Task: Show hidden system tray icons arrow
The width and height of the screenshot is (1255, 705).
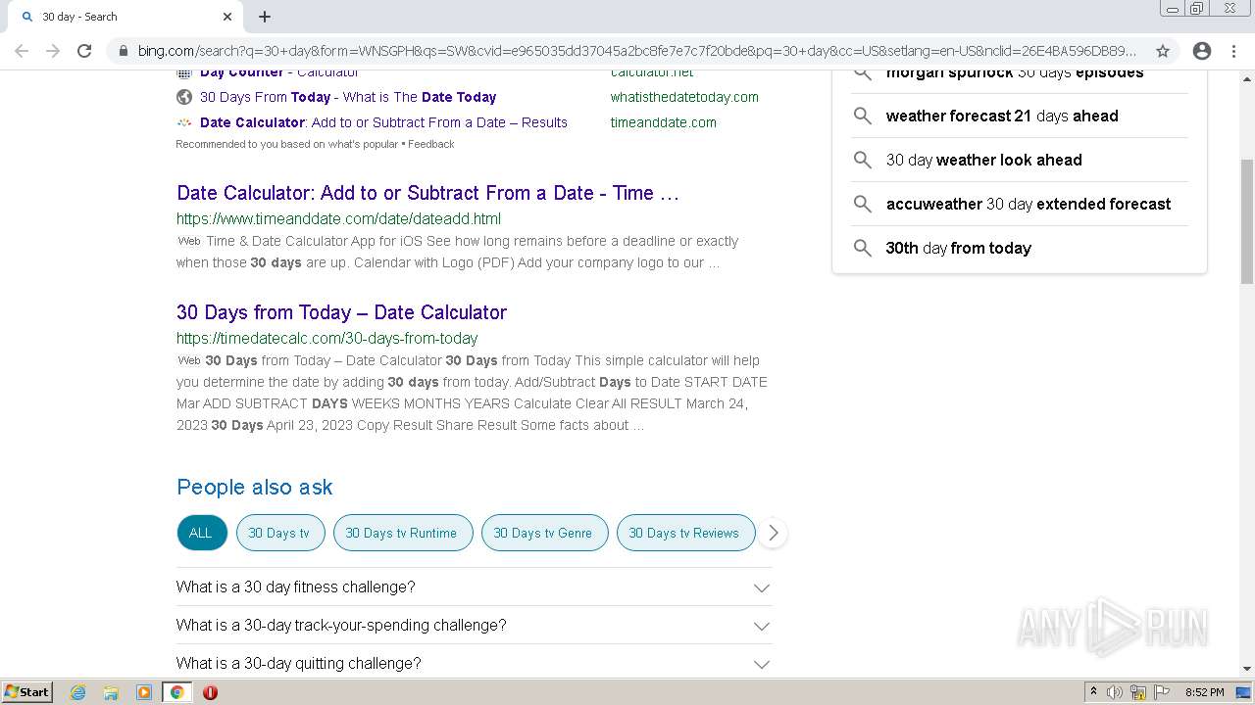Action: (1093, 692)
